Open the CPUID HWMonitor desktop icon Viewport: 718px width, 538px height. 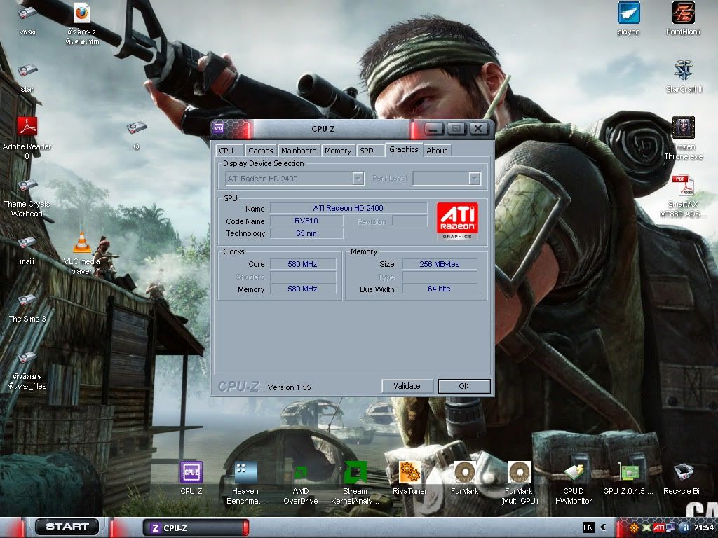tap(574, 473)
